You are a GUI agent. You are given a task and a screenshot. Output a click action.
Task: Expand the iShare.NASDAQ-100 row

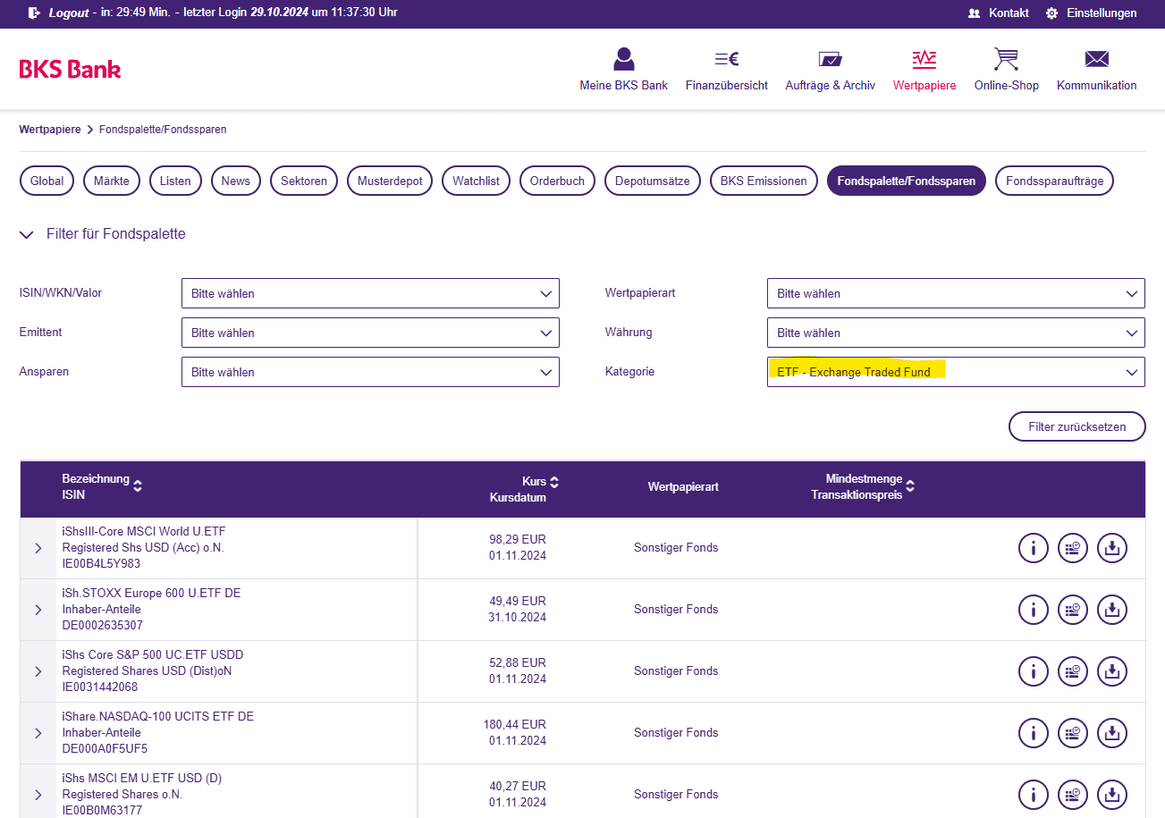coord(38,733)
